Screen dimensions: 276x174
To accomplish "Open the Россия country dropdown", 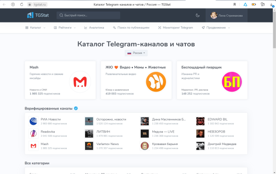I will [136, 53].
